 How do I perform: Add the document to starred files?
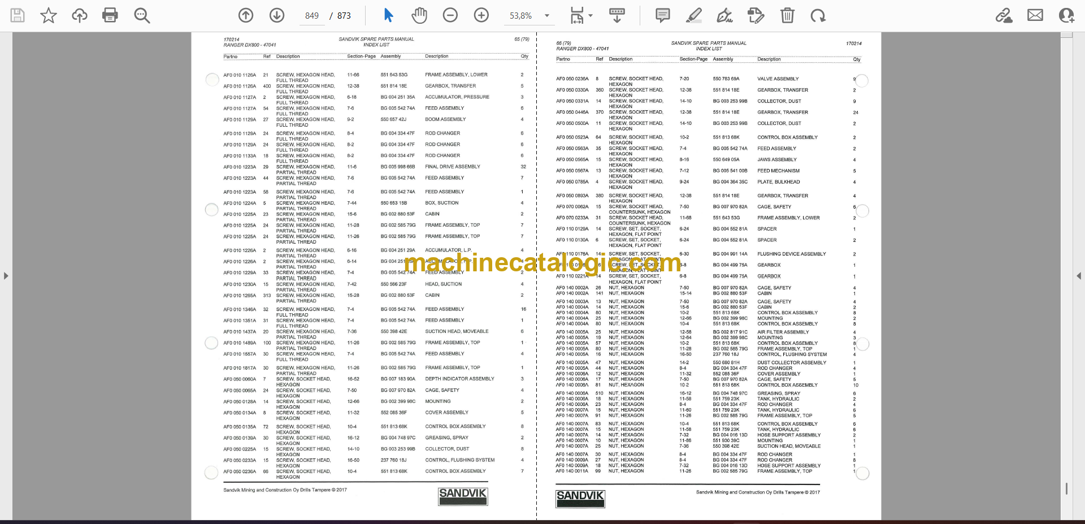point(49,15)
